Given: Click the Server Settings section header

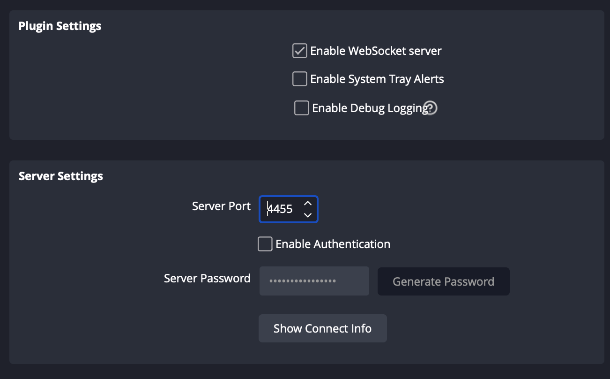Looking at the screenshot, I should (x=60, y=176).
